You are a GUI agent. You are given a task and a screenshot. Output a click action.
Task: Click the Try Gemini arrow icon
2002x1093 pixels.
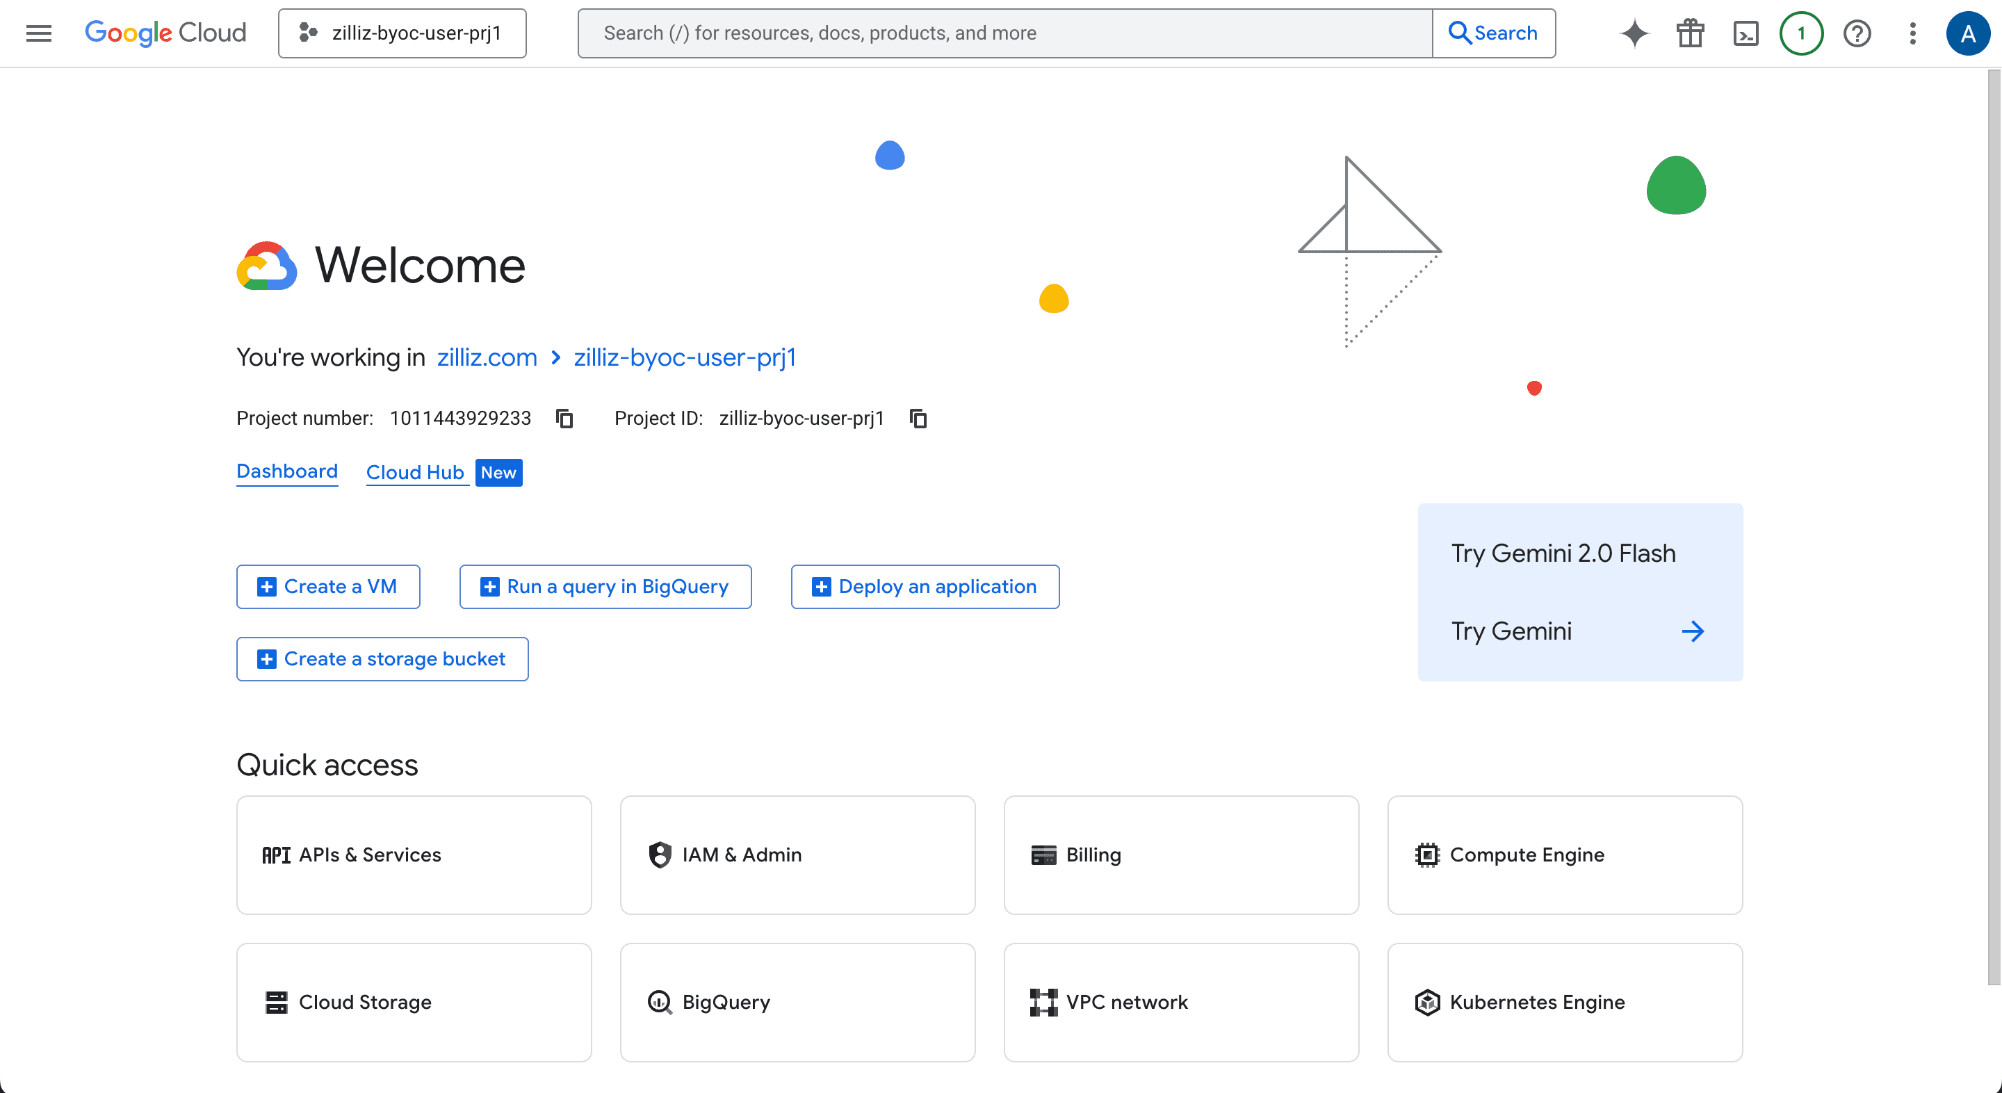(1693, 631)
